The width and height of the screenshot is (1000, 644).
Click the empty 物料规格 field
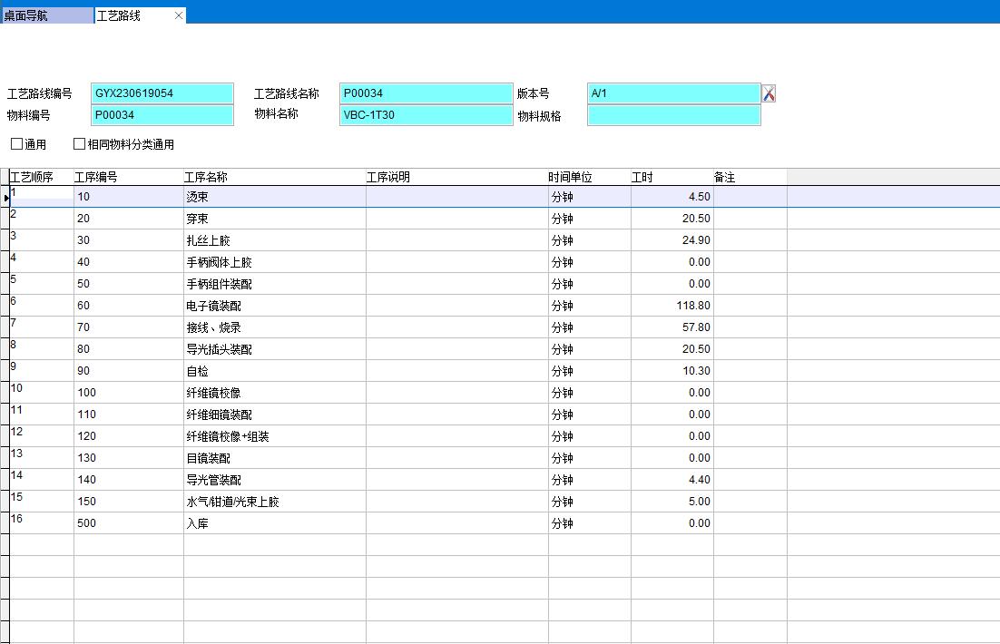[673, 115]
